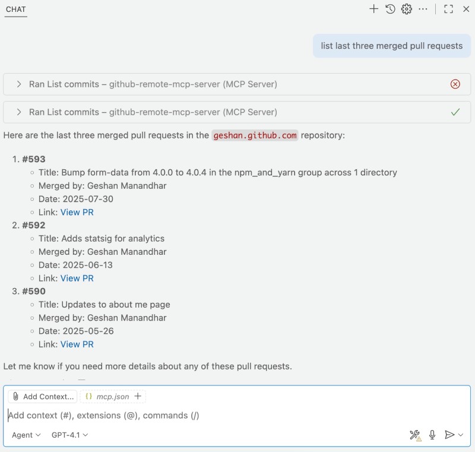Click the green checkmark on the successful tool call
Image resolution: width=475 pixels, height=452 pixels.
[x=454, y=112]
